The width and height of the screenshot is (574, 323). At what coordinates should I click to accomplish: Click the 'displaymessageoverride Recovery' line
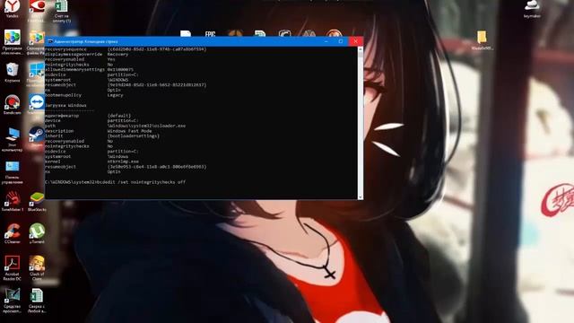point(86,54)
